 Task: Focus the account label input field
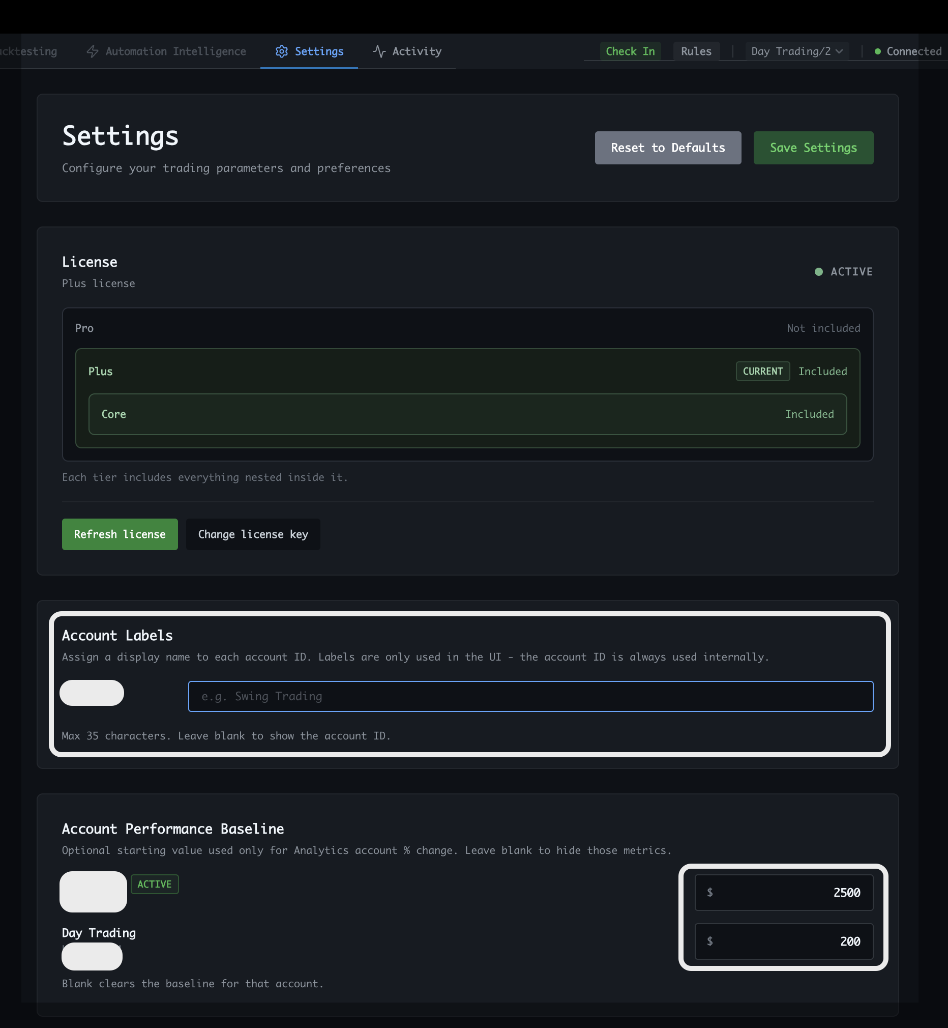coord(530,697)
